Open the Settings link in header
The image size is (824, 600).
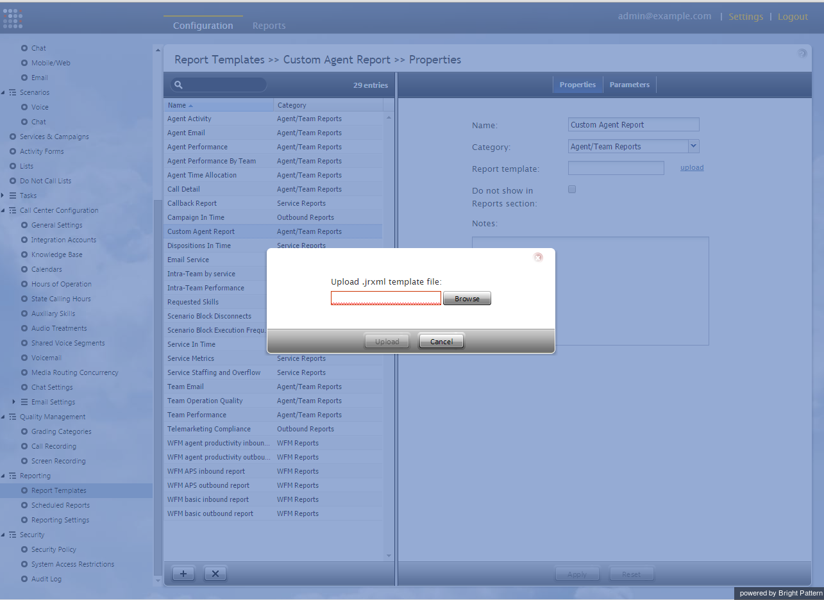click(x=746, y=17)
